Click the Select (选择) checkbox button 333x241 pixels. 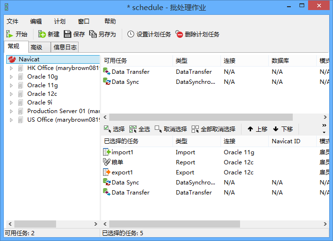click(x=114, y=129)
